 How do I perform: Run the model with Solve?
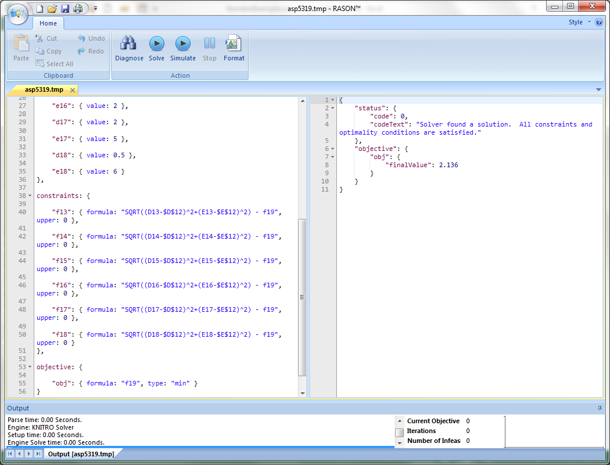tap(156, 44)
